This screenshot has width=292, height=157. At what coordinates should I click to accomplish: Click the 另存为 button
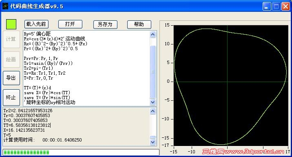click(x=105, y=24)
